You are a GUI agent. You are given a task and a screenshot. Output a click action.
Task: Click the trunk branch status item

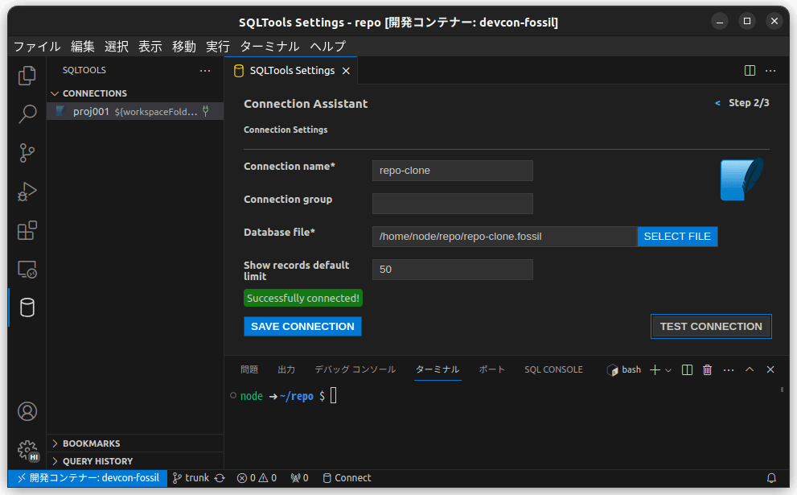pos(191,478)
